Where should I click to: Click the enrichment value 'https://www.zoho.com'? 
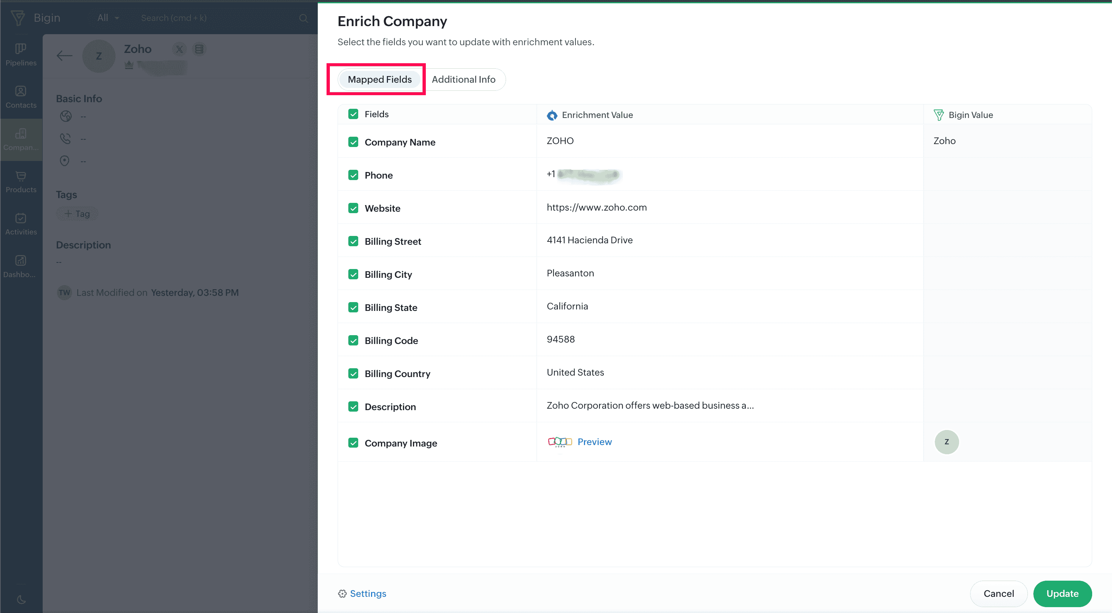pos(596,208)
